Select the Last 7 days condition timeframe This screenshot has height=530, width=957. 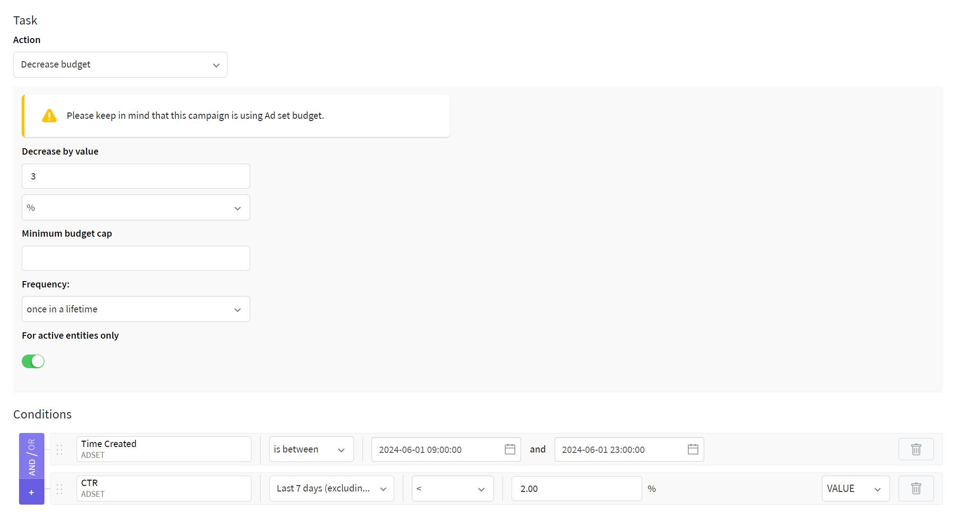tap(329, 488)
